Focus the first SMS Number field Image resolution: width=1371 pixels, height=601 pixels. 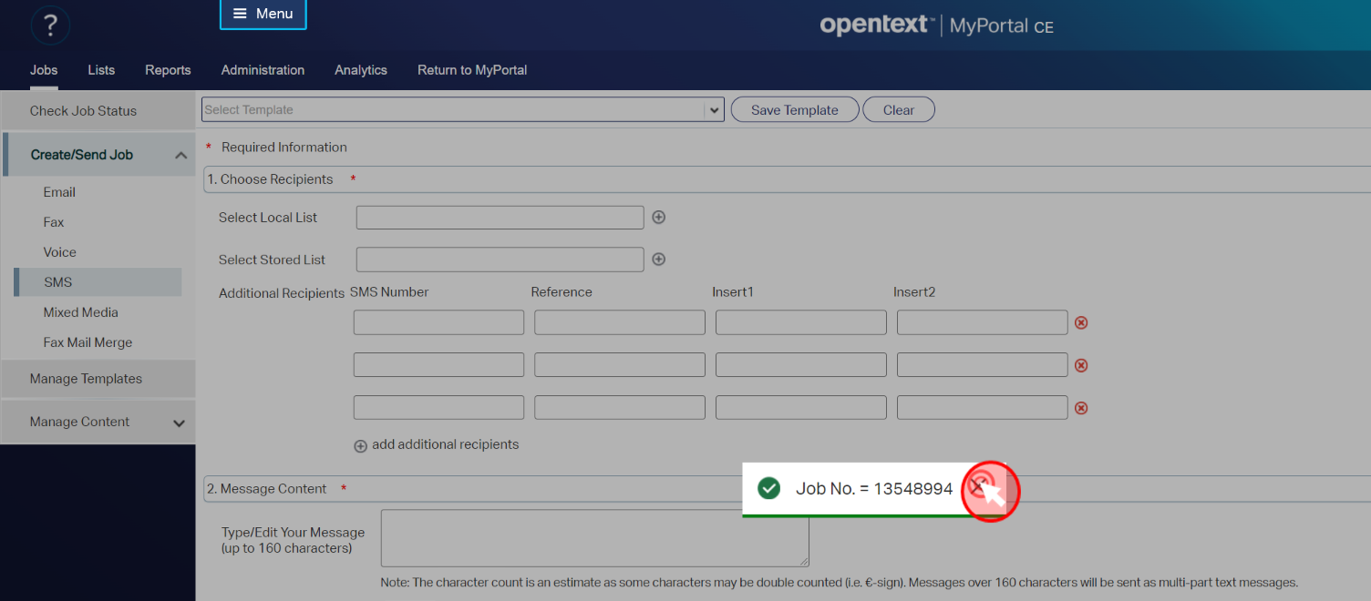pos(438,322)
